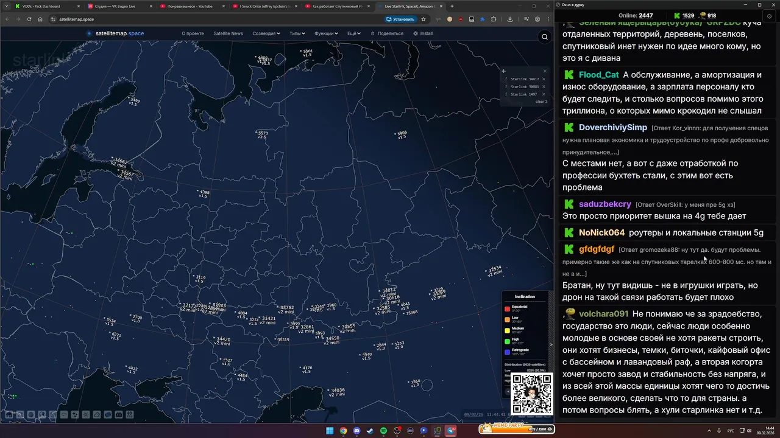Image resolution: width=780 pixels, height=438 pixels.
Task: Click the High green inclination swatch
Action: tap(507, 341)
